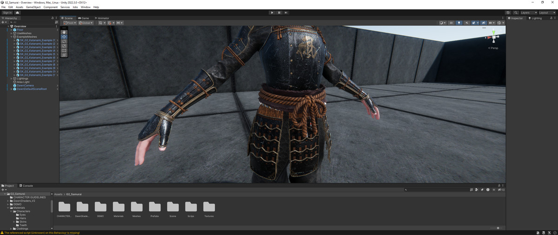
Task: Open the cloud services icon
Action: (x=18, y=13)
